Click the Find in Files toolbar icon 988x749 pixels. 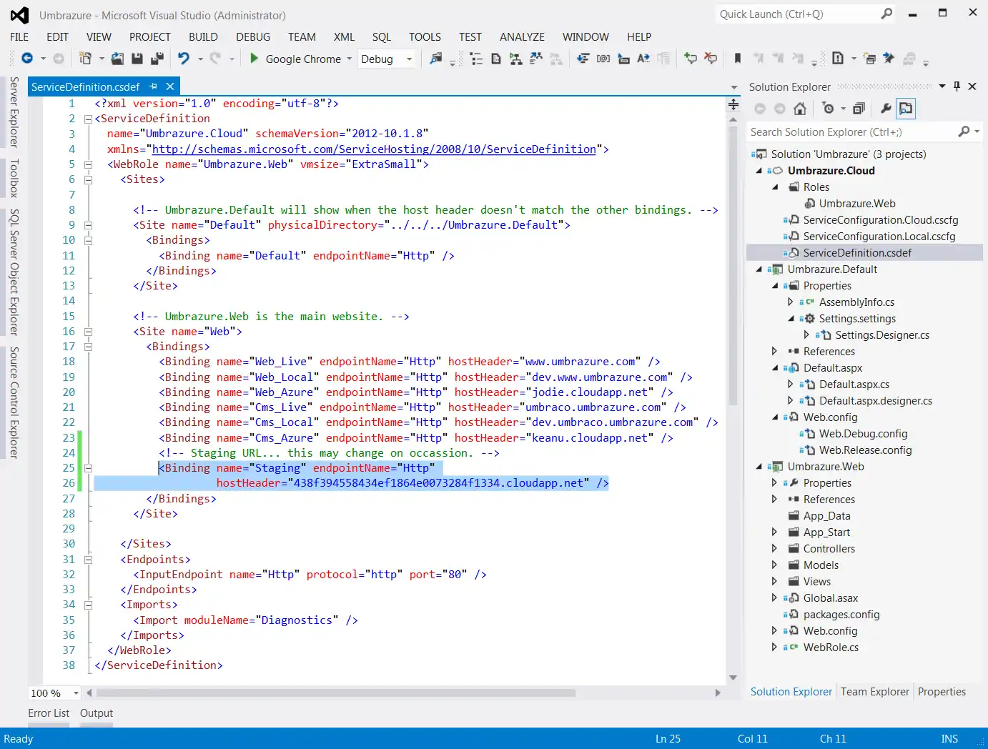435,59
